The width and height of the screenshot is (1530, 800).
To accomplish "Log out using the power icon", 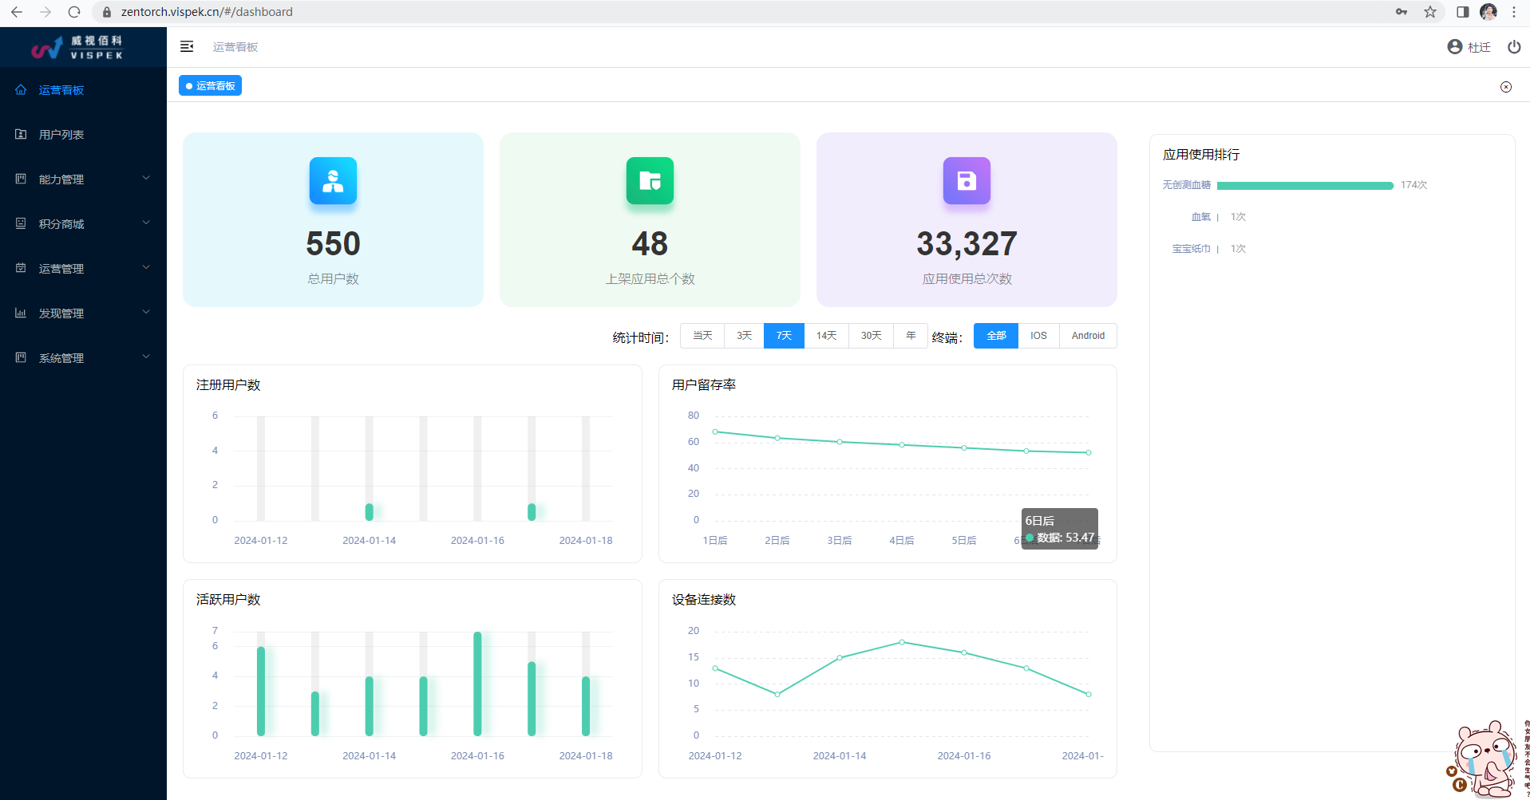I will [1514, 47].
